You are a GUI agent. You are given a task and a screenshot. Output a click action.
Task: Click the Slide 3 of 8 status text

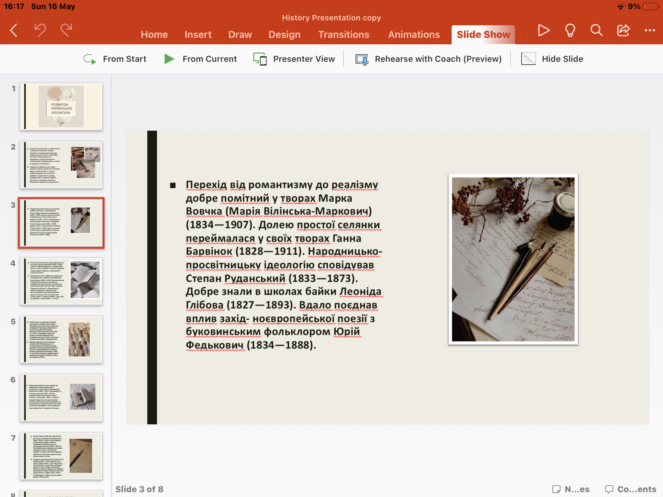(139, 489)
